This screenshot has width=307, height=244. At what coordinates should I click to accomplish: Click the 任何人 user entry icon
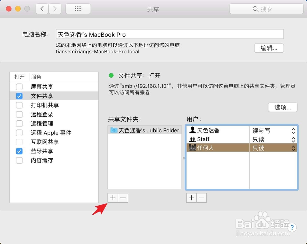(x=192, y=148)
